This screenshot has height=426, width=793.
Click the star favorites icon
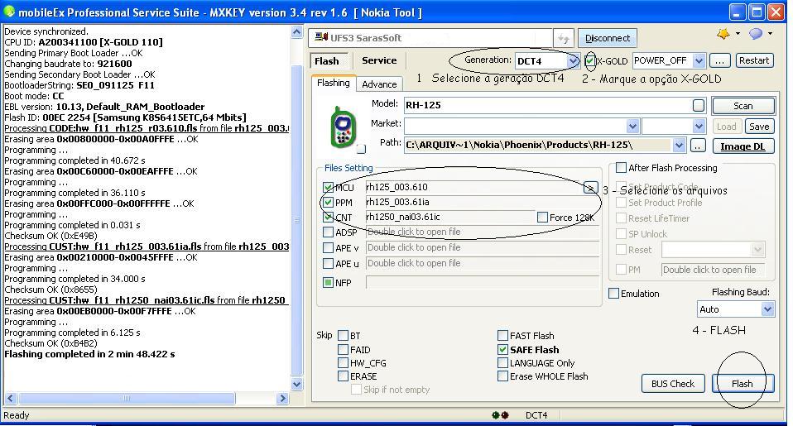click(x=723, y=34)
